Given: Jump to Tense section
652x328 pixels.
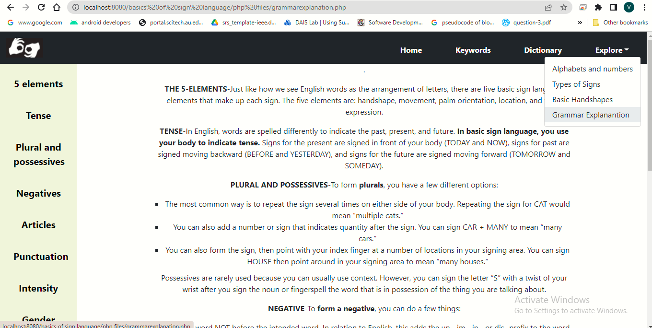Looking at the screenshot, I should 38,116.
